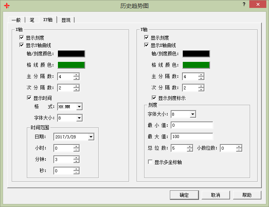The height and width of the screenshot is (207, 269).
Task: Pick X-axis green 格线颜色 swatch
Action: coord(71,65)
